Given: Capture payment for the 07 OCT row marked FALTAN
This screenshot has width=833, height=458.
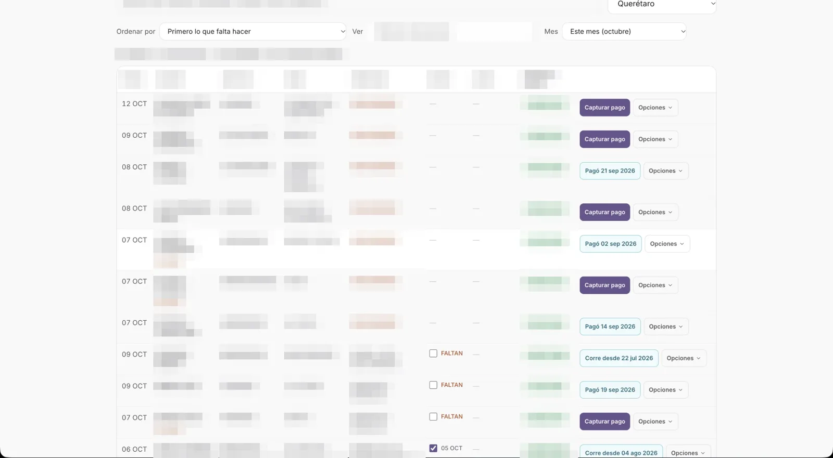Looking at the screenshot, I should pyautogui.click(x=604, y=422).
